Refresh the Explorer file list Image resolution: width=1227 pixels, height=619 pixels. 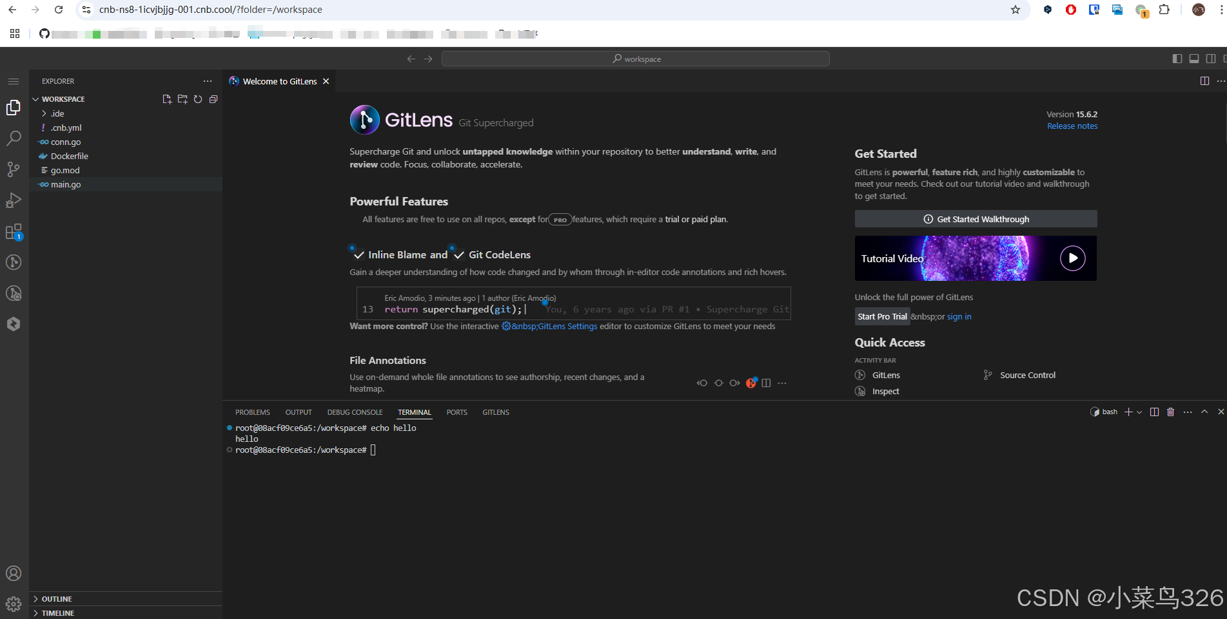(x=198, y=99)
